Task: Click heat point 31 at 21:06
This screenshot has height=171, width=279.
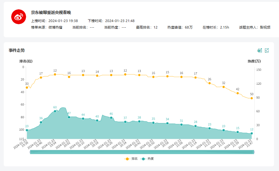Action: click(181, 125)
